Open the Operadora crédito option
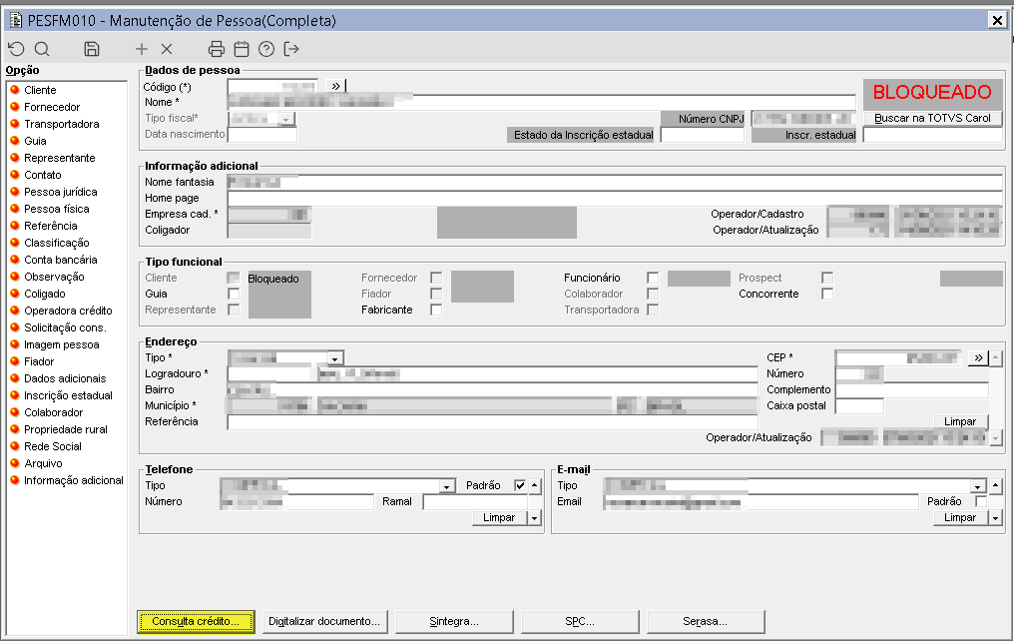The image size is (1014, 641). [x=68, y=311]
